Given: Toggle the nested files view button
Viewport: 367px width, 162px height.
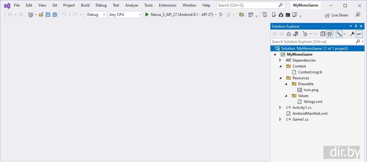Looking at the screenshot, I should (339, 34).
